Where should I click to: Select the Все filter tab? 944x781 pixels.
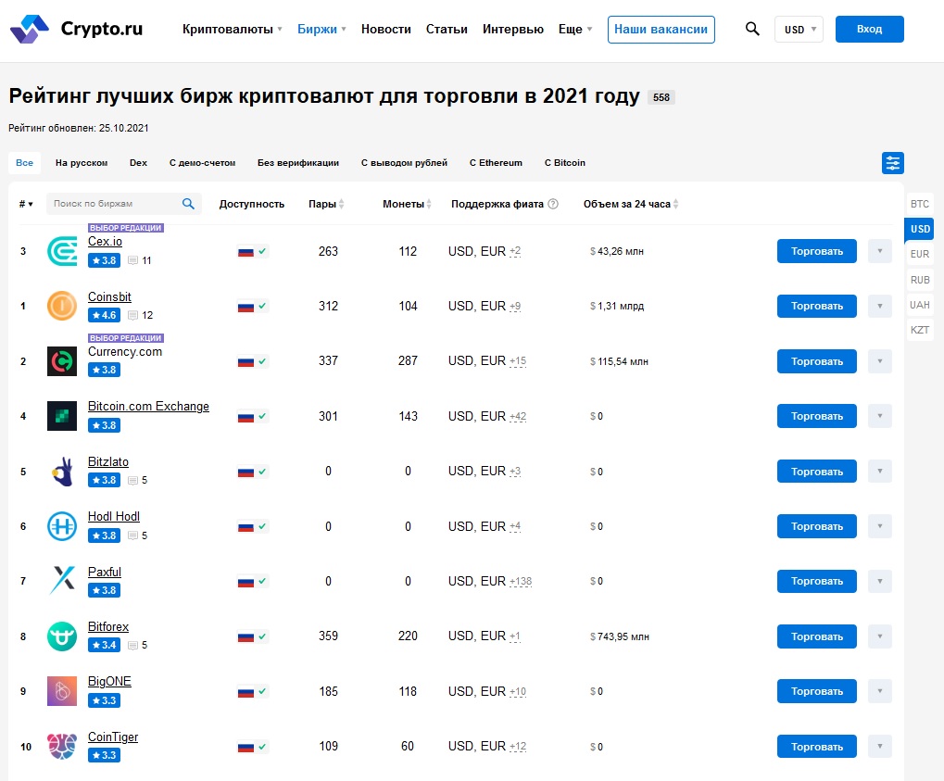click(x=25, y=162)
